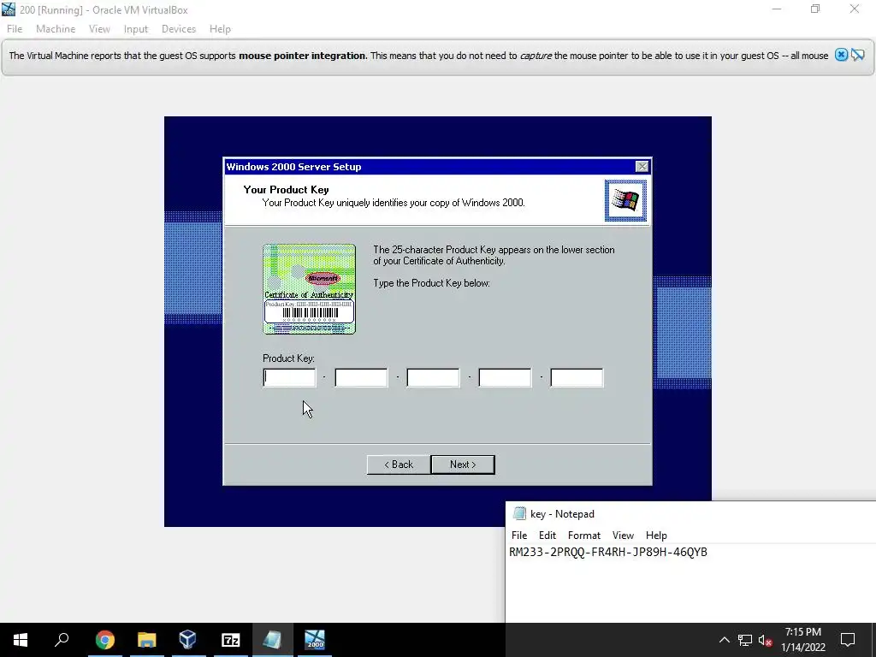Screen dimensions: 876x657
Task: Click the don't-show-again notification icon
Action: coord(858,55)
